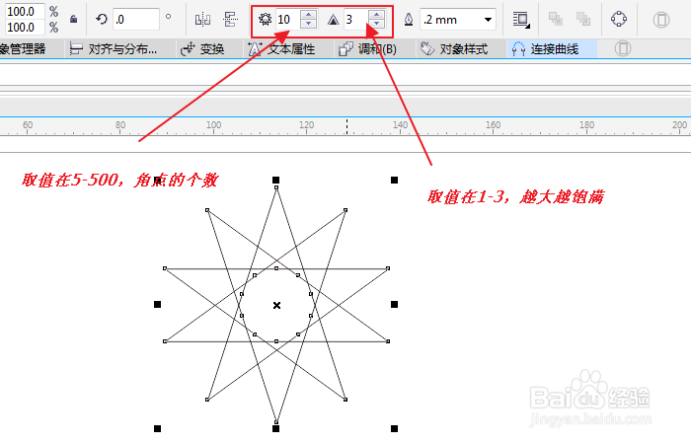Select the top-right selection handle
This screenshot has height=444, width=691.
coord(395,180)
